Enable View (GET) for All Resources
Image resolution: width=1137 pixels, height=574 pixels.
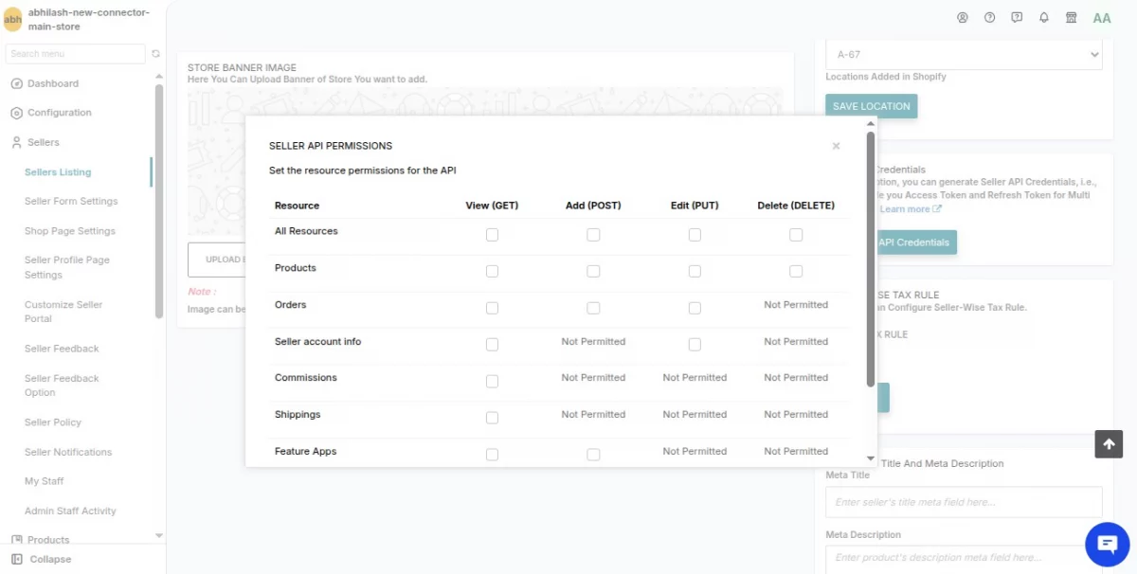point(492,235)
